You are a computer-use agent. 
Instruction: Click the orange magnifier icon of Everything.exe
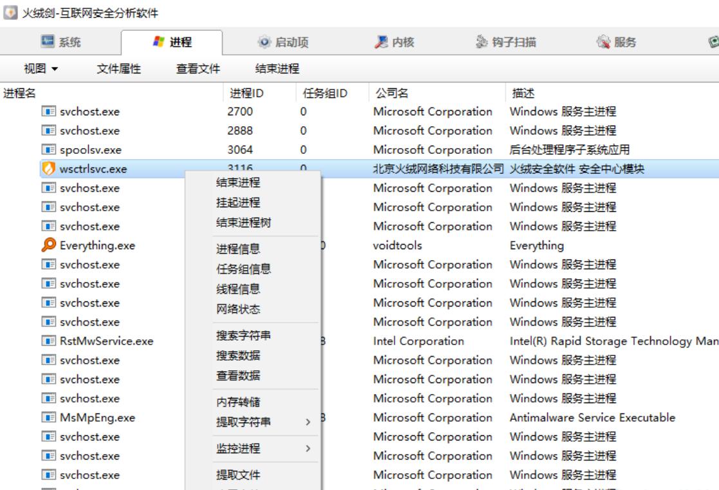(x=49, y=245)
